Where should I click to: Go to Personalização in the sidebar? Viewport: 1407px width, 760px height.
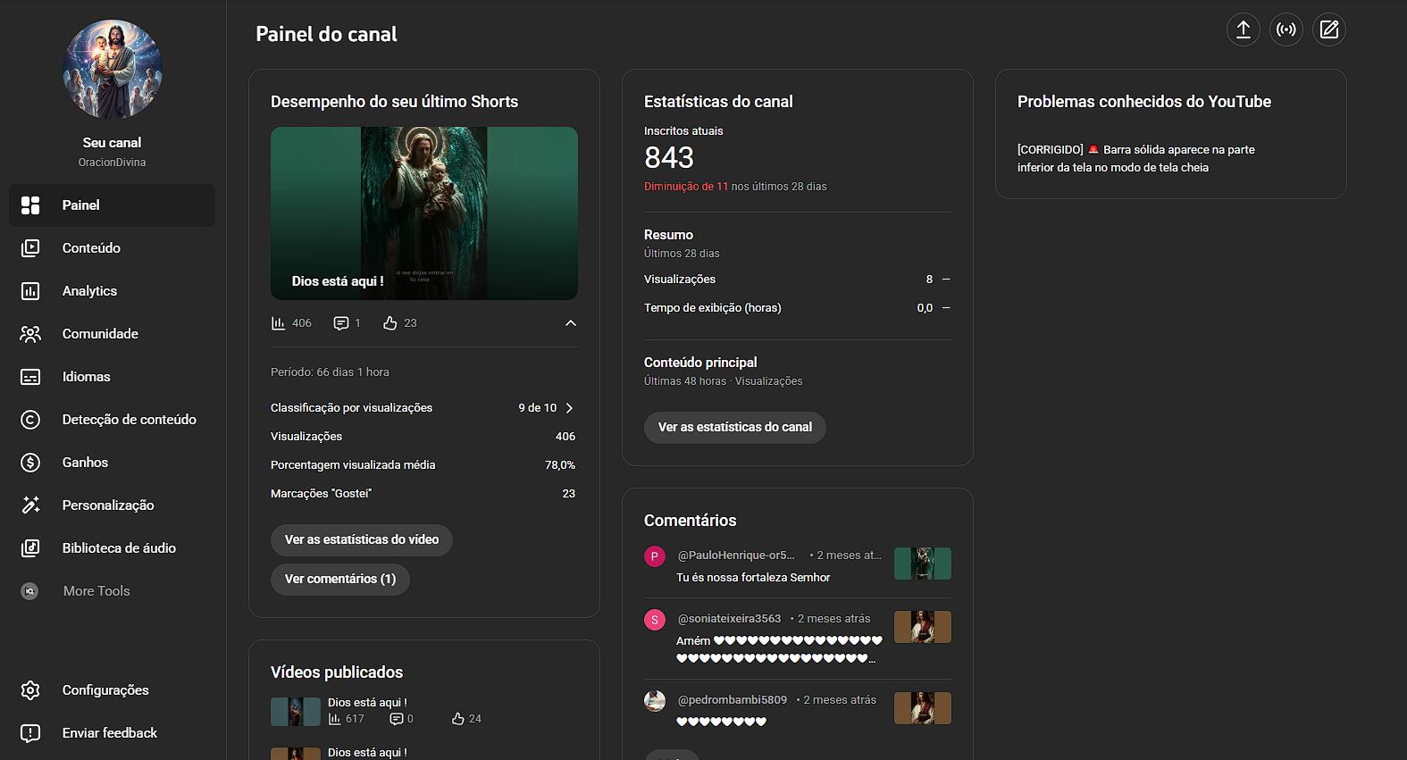coord(113,505)
